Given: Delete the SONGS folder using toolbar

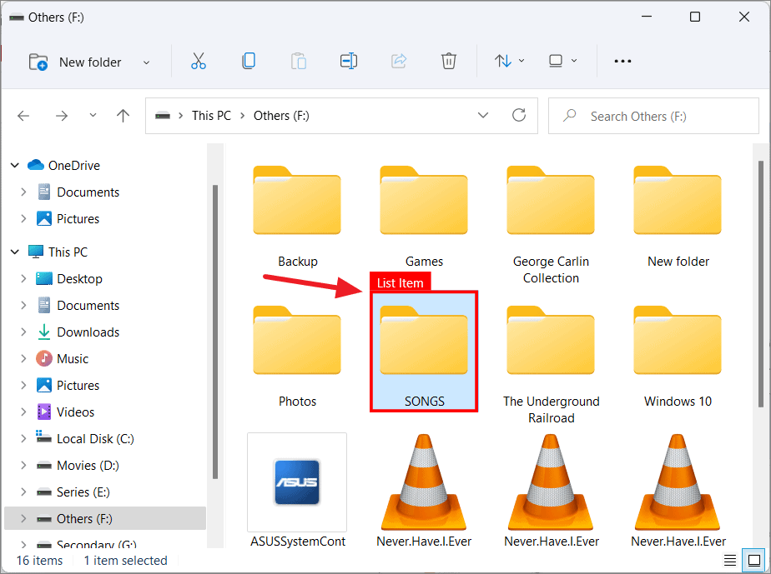Looking at the screenshot, I should [449, 60].
